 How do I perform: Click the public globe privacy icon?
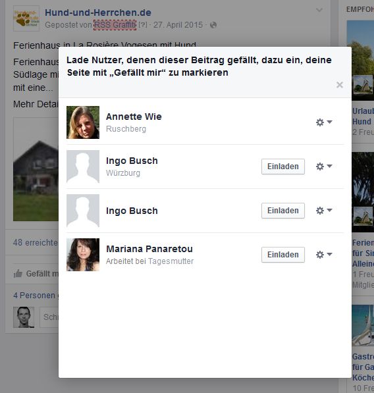(x=213, y=25)
